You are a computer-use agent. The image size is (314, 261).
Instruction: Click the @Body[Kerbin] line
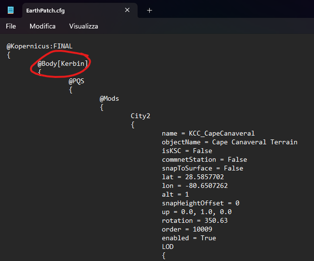tap(63, 64)
